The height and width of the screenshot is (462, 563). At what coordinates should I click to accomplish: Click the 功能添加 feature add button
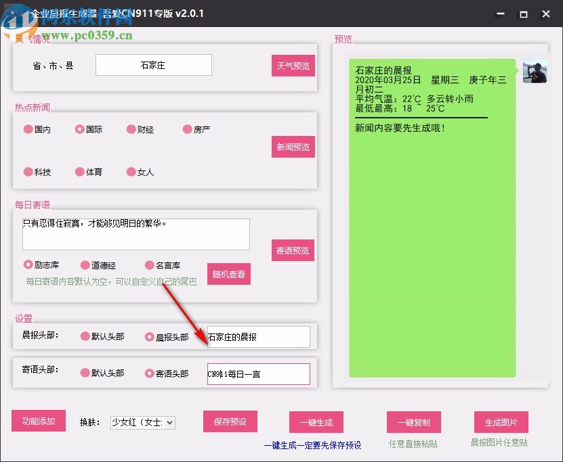tap(38, 421)
